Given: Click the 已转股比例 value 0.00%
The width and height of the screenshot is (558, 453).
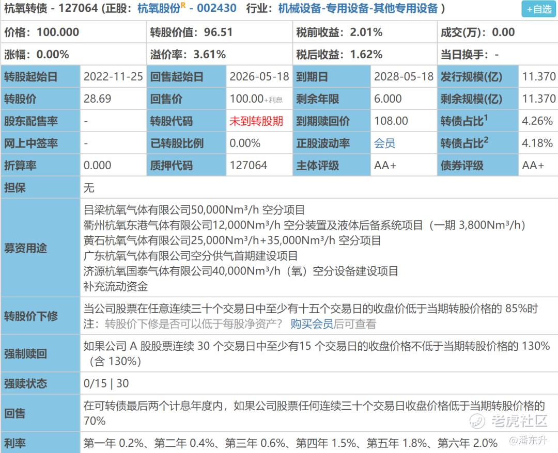Looking at the screenshot, I should pos(245,143).
